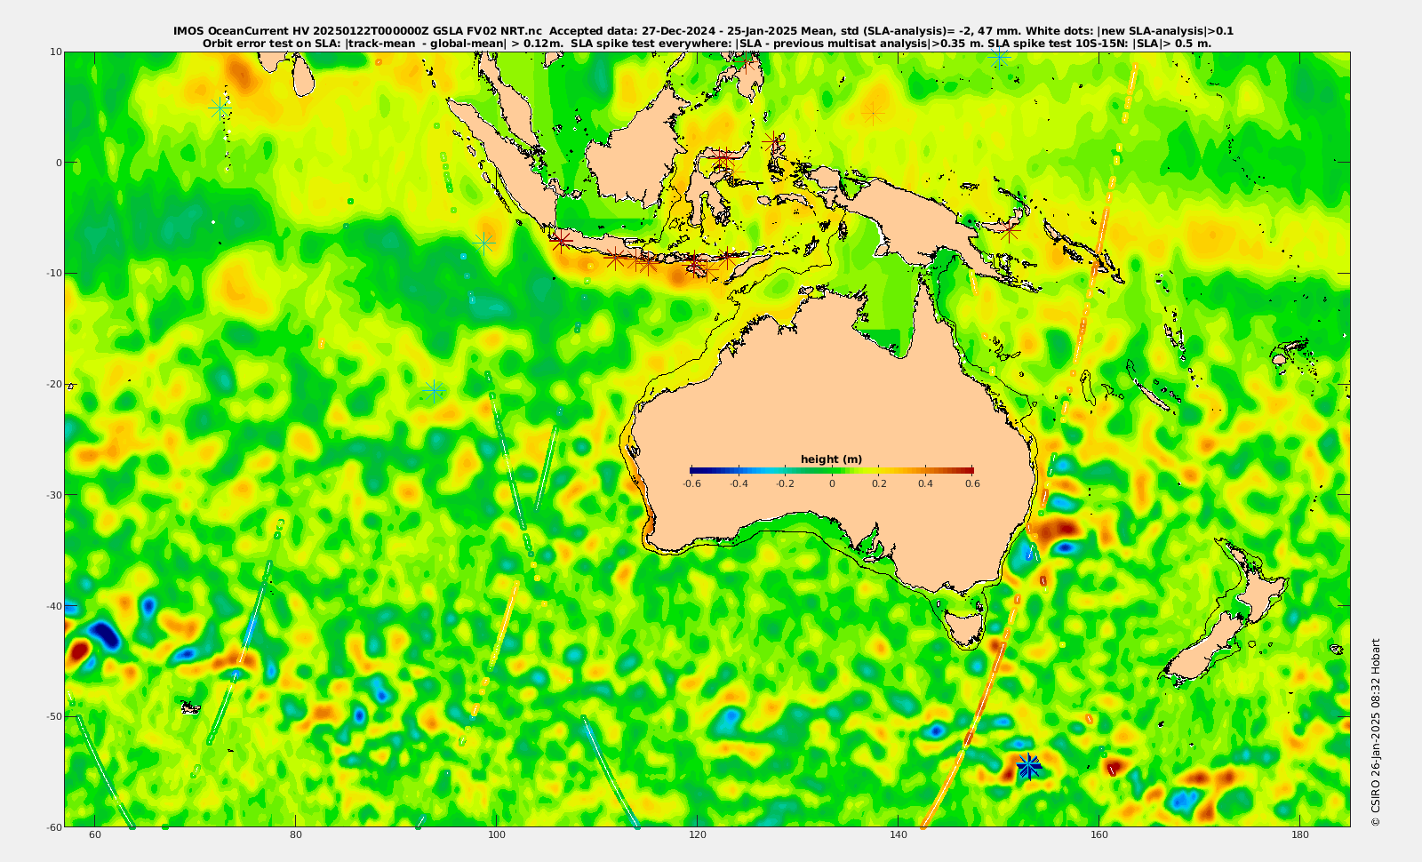Click the longitude axis label 160
Screen dimensions: 1422x862
click(x=1098, y=835)
